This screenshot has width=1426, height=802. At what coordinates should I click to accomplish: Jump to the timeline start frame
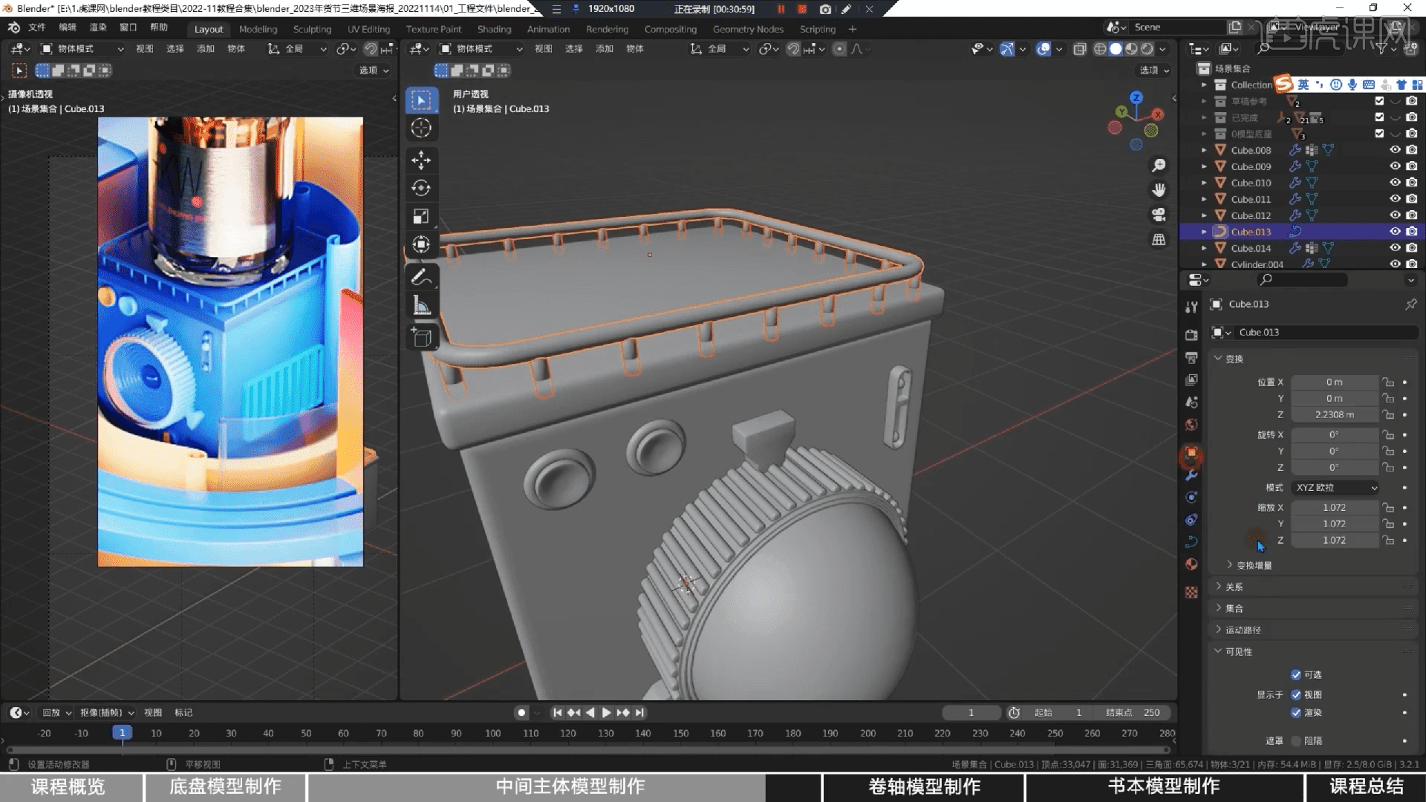click(x=557, y=712)
